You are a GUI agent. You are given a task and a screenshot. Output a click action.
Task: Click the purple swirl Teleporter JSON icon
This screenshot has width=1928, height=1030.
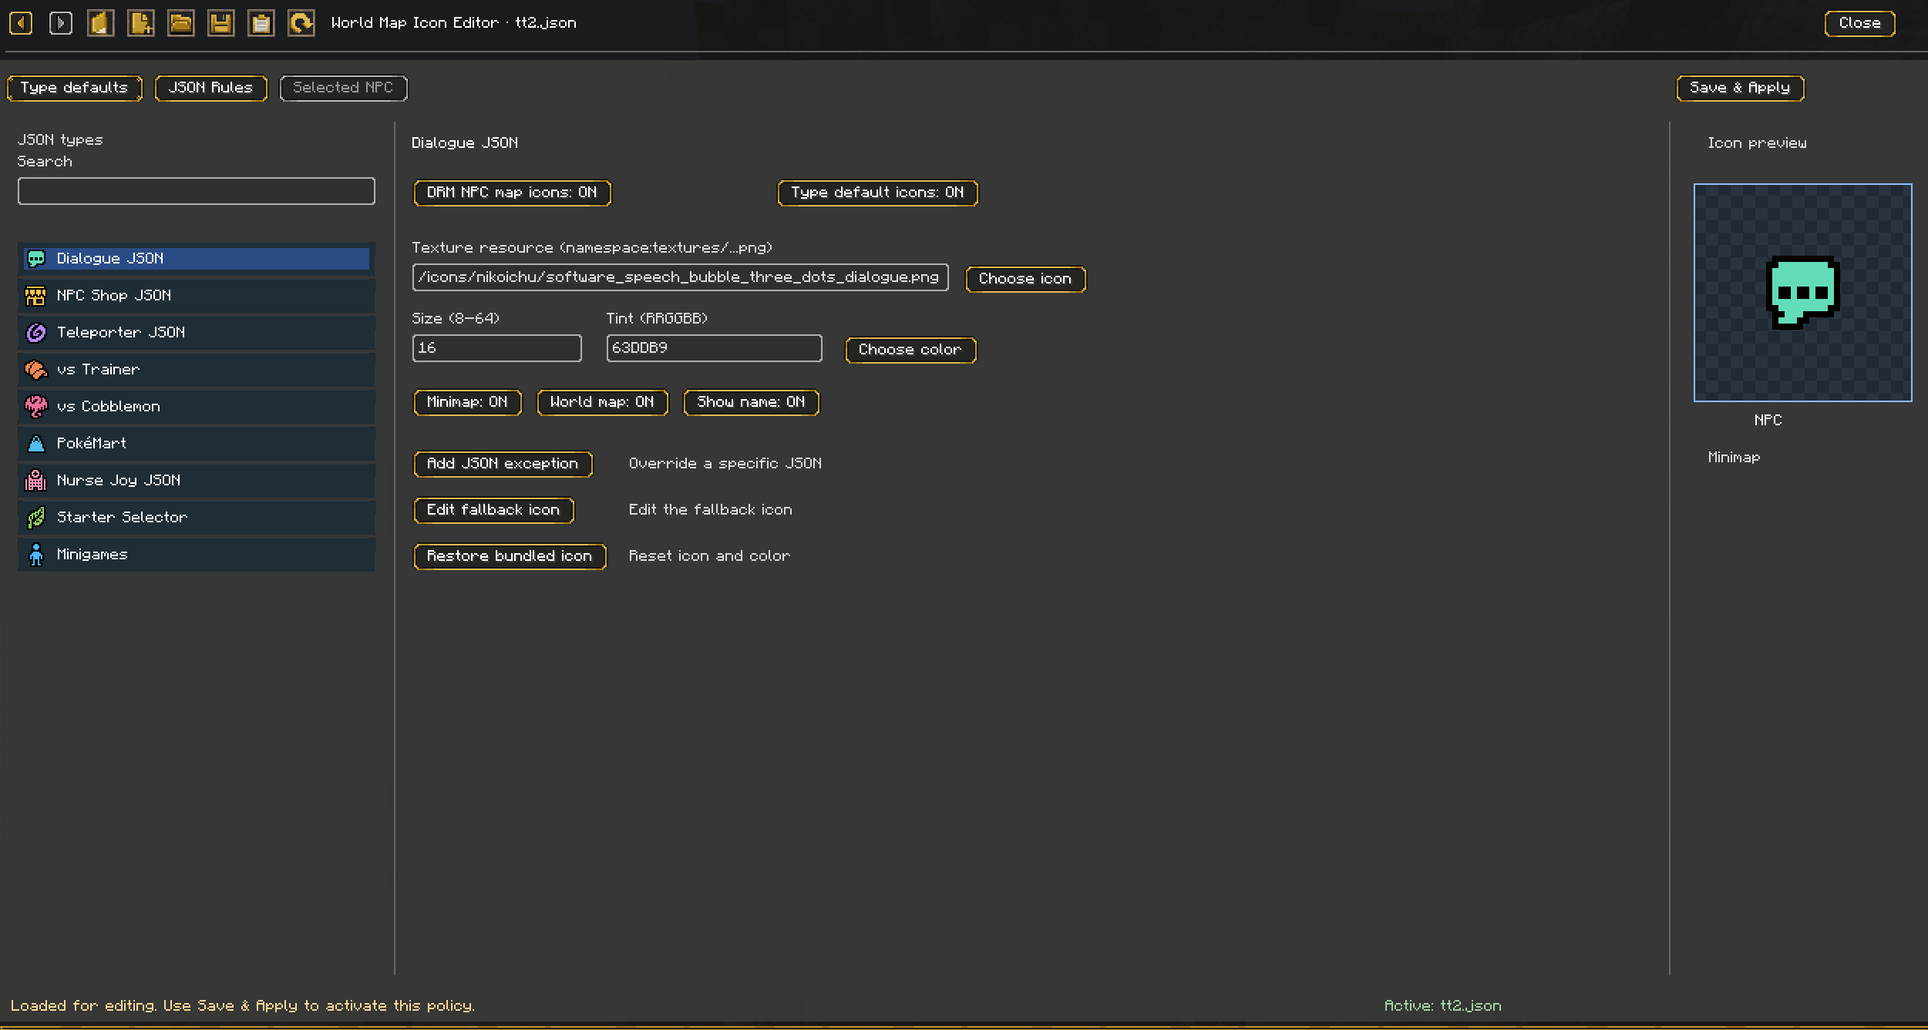point(36,333)
